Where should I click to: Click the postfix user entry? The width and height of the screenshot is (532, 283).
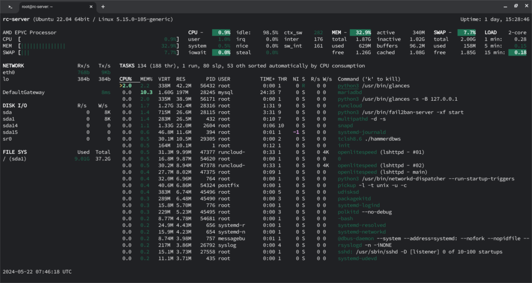pos(229,185)
